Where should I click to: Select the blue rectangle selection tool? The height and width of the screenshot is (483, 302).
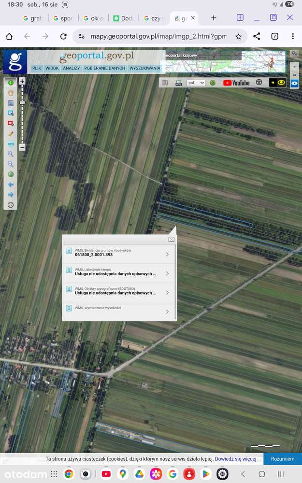[x=11, y=114]
